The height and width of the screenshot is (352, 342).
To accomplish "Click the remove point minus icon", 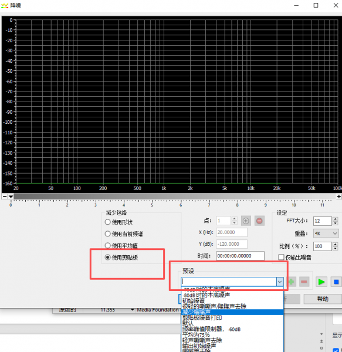I will (x=259, y=221).
